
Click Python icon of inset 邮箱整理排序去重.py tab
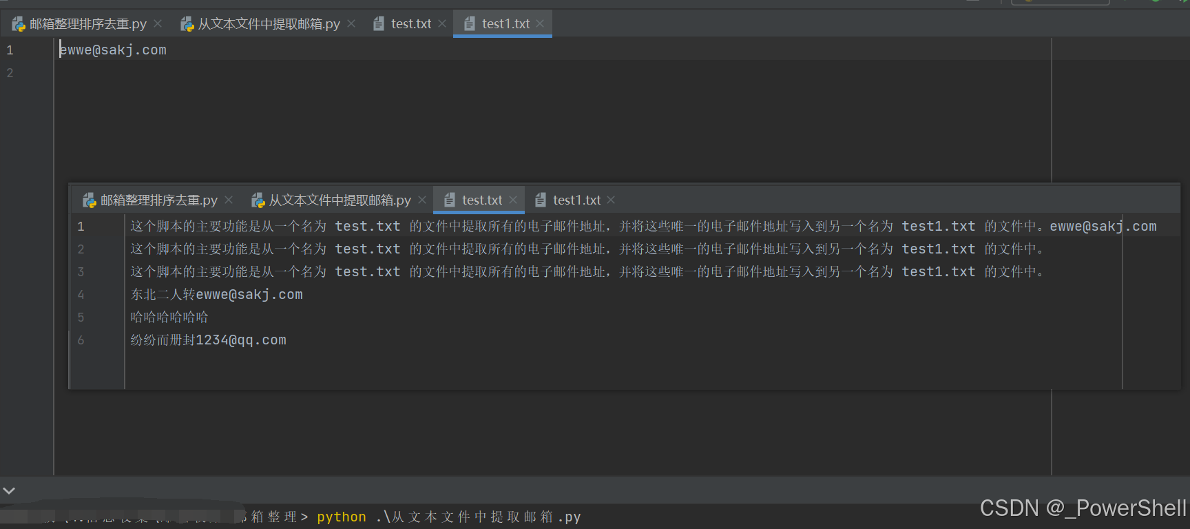point(90,200)
